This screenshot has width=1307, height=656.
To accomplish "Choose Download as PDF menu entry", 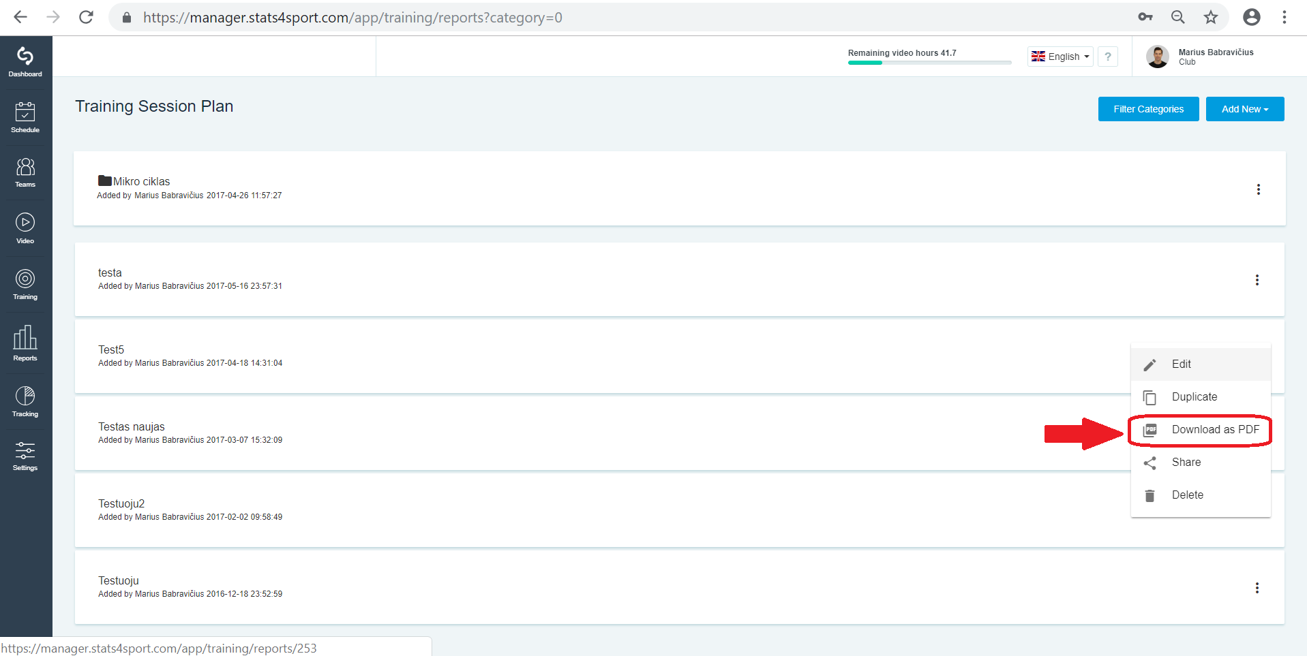I will (x=1201, y=430).
